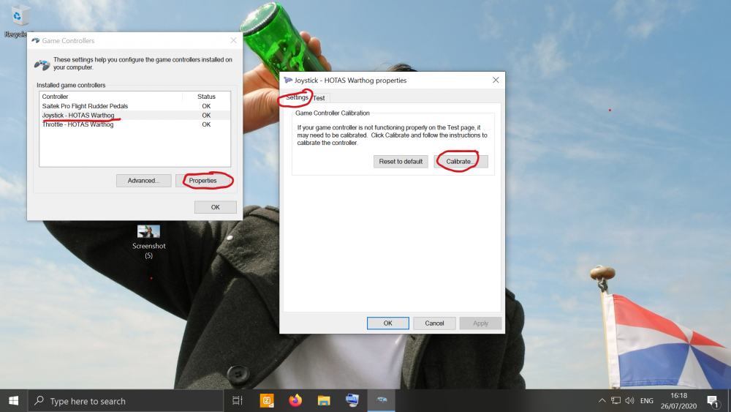Viewport: 731px width, 412px height.
Task: Switch to Game Controllers taskbar item
Action: (x=382, y=401)
